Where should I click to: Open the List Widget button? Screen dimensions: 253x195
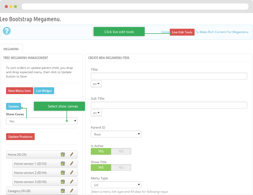point(44,91)
